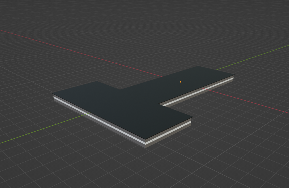The height and width of the screenshot is (188, 289).
Task: Click the far right corner of the object
Action: click(234, 76)
